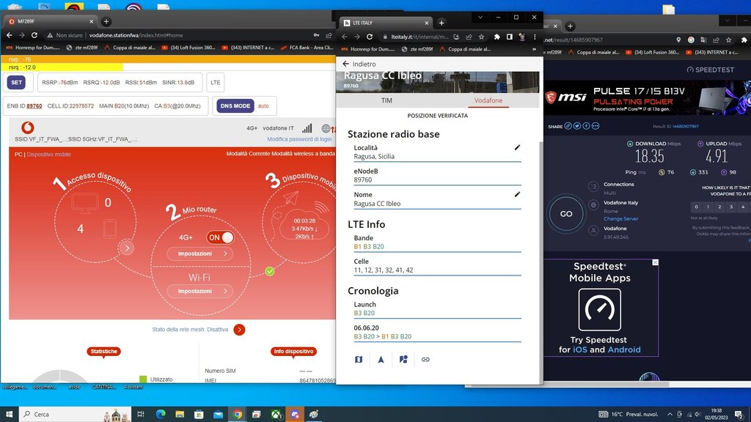Open File Explorer from the taskbar
This screenshot has height=422, width=751.
[x=180, y=414]
